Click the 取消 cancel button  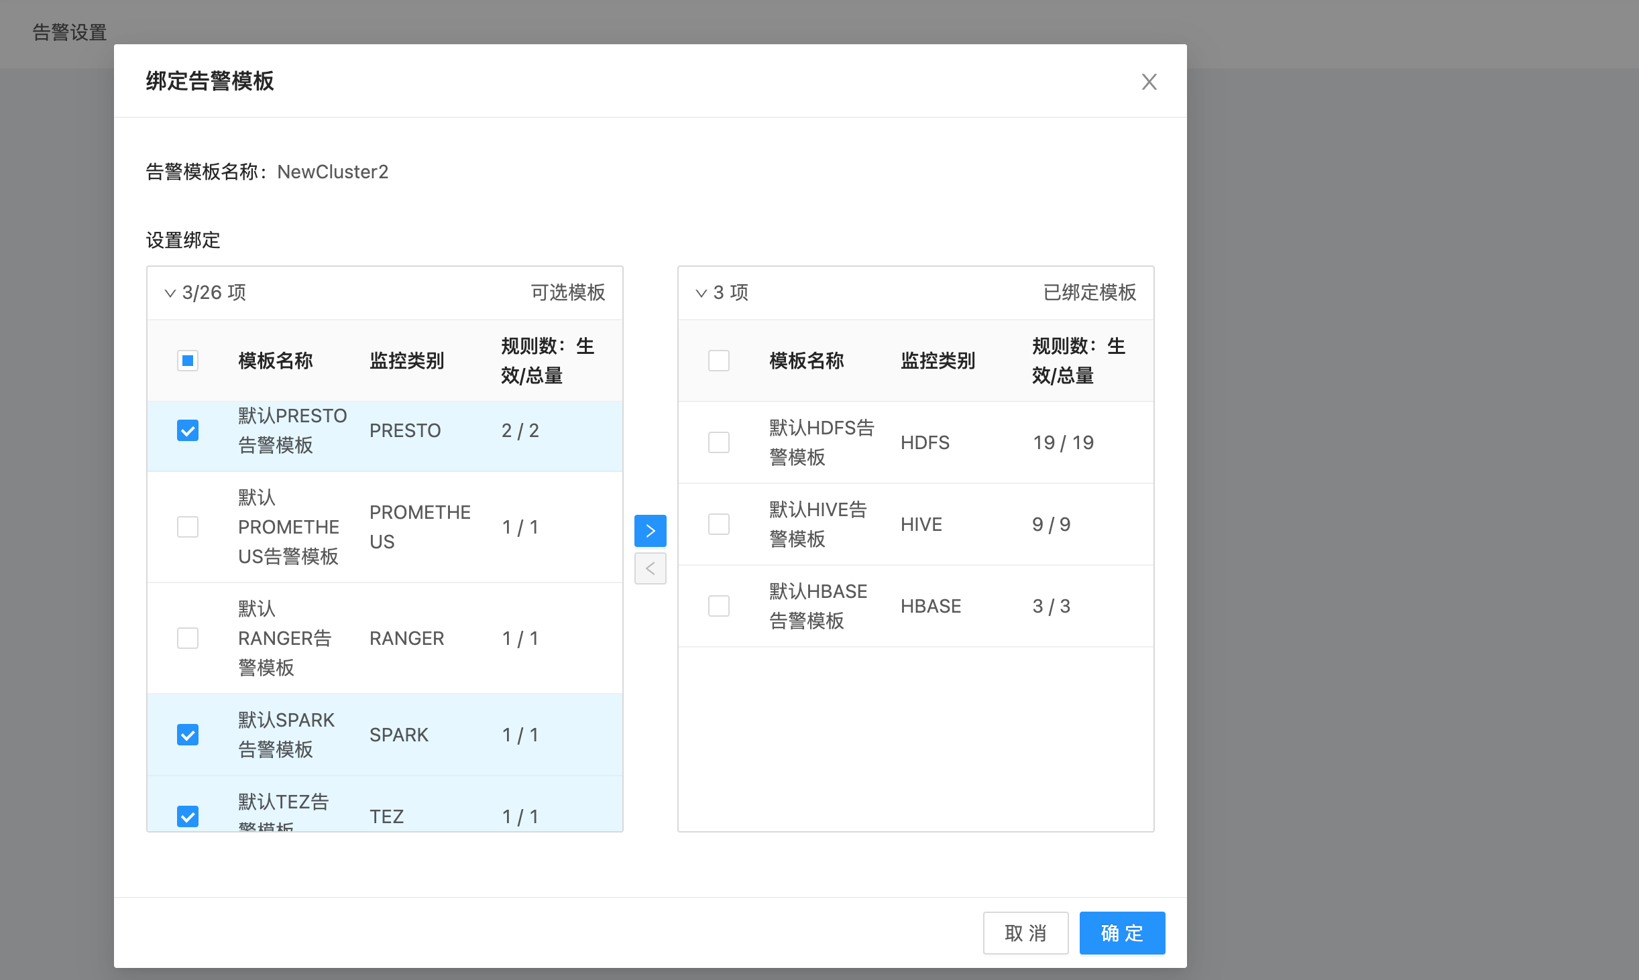pos(1025,932)
